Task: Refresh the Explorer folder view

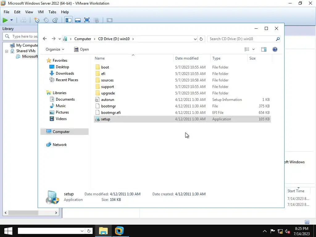Action: click(x=201, y=39)
